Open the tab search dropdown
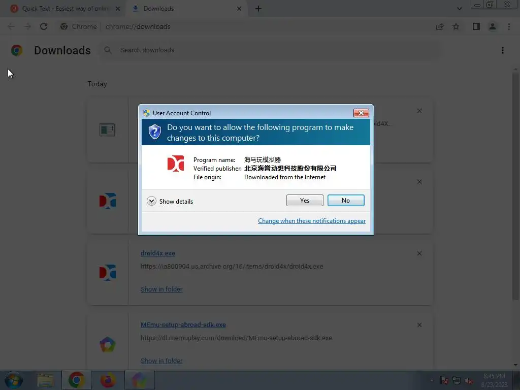The height and width of the screenshot is (390, 520). coord(459,9)
